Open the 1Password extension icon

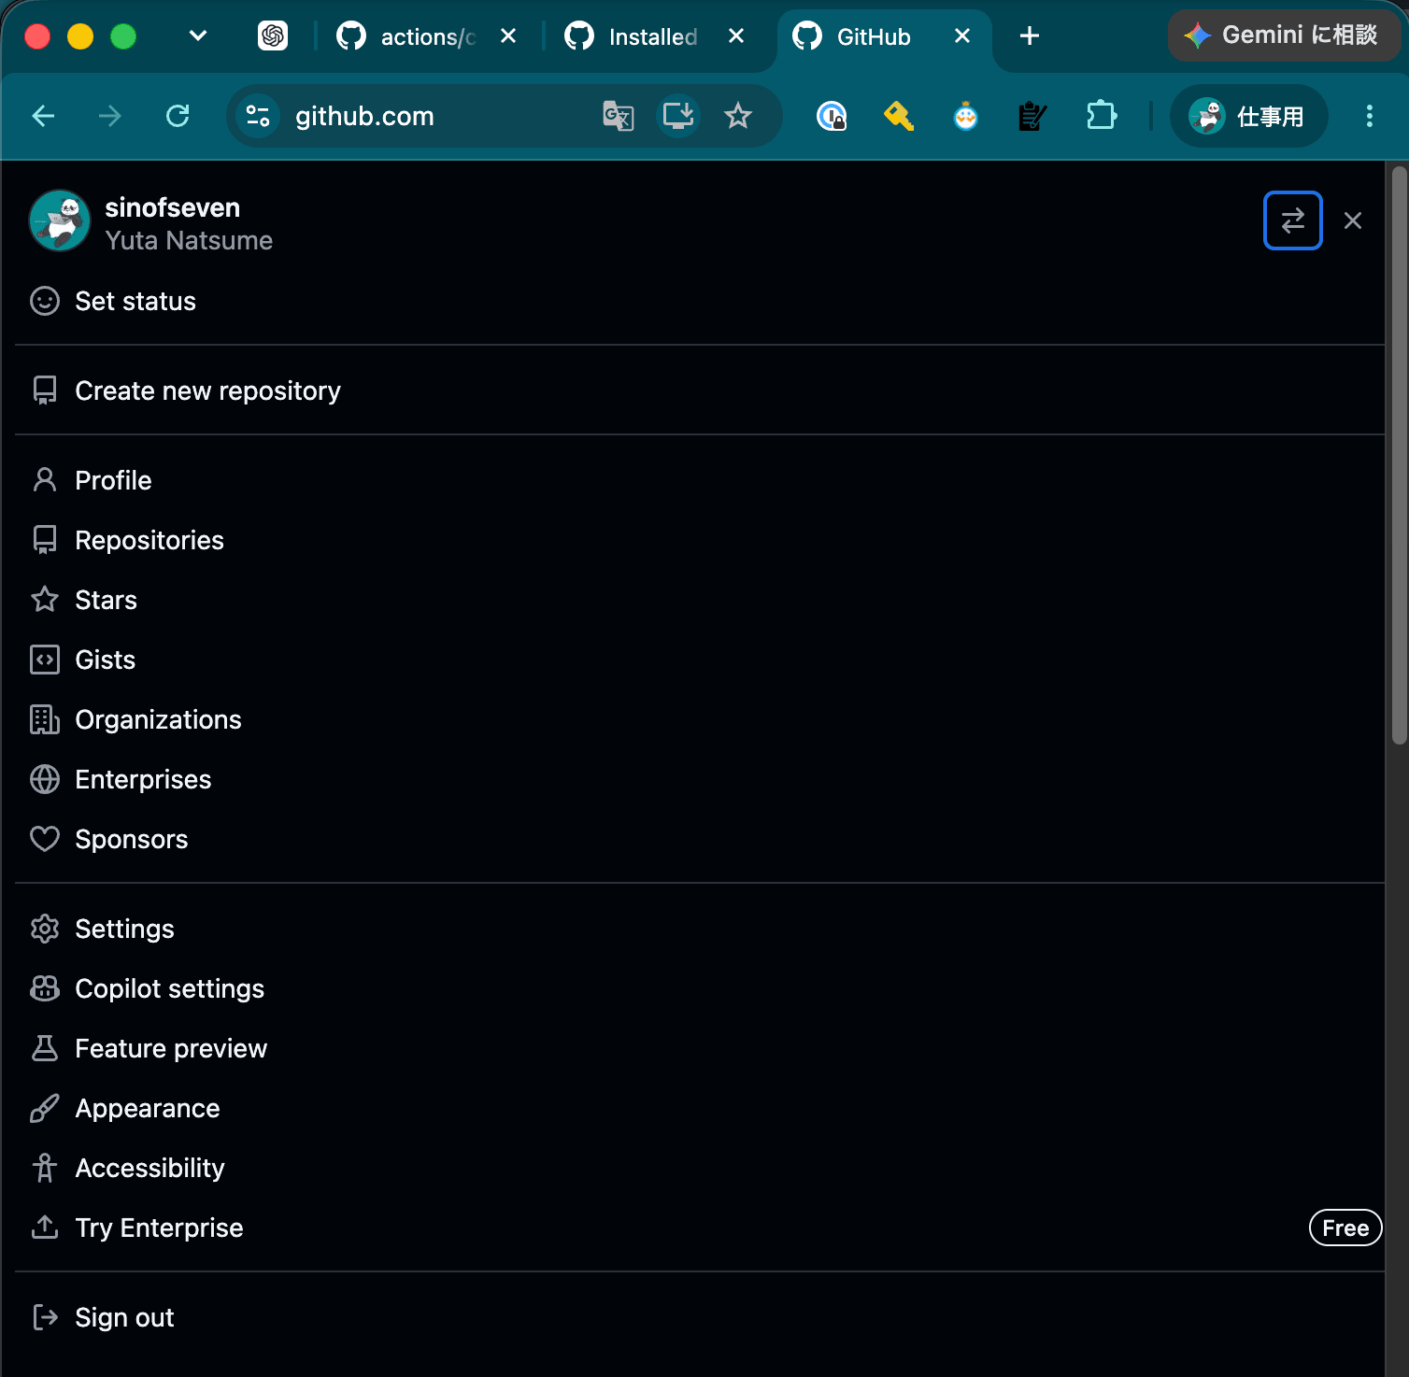click(832, 116)
